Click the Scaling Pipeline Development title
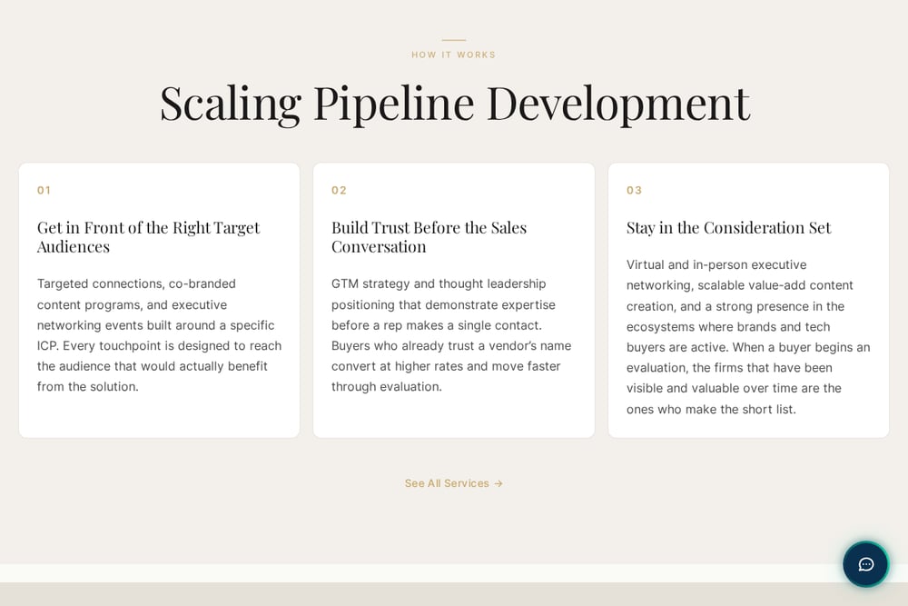The image size is (908, 606). [x=455, y=104]
